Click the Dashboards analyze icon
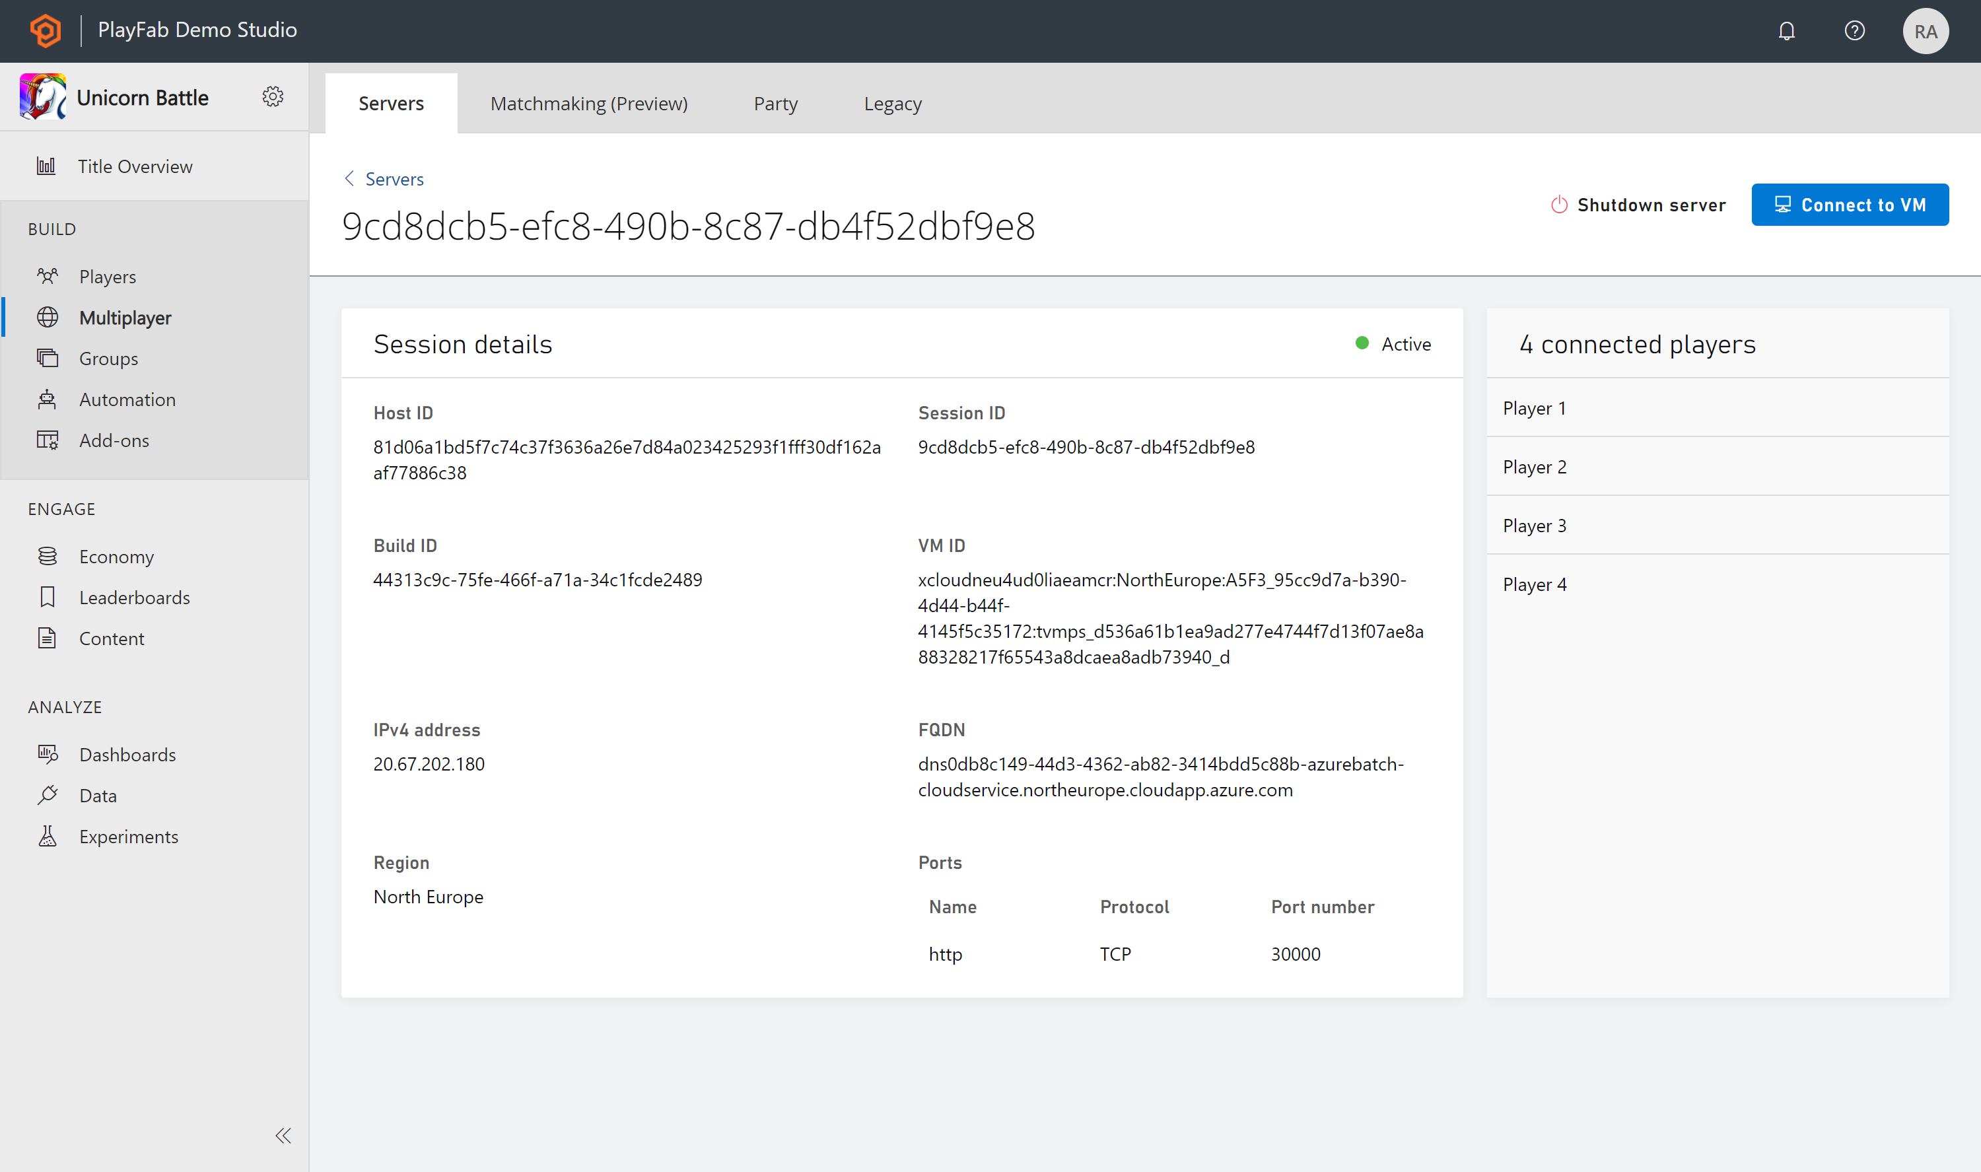 48,753
